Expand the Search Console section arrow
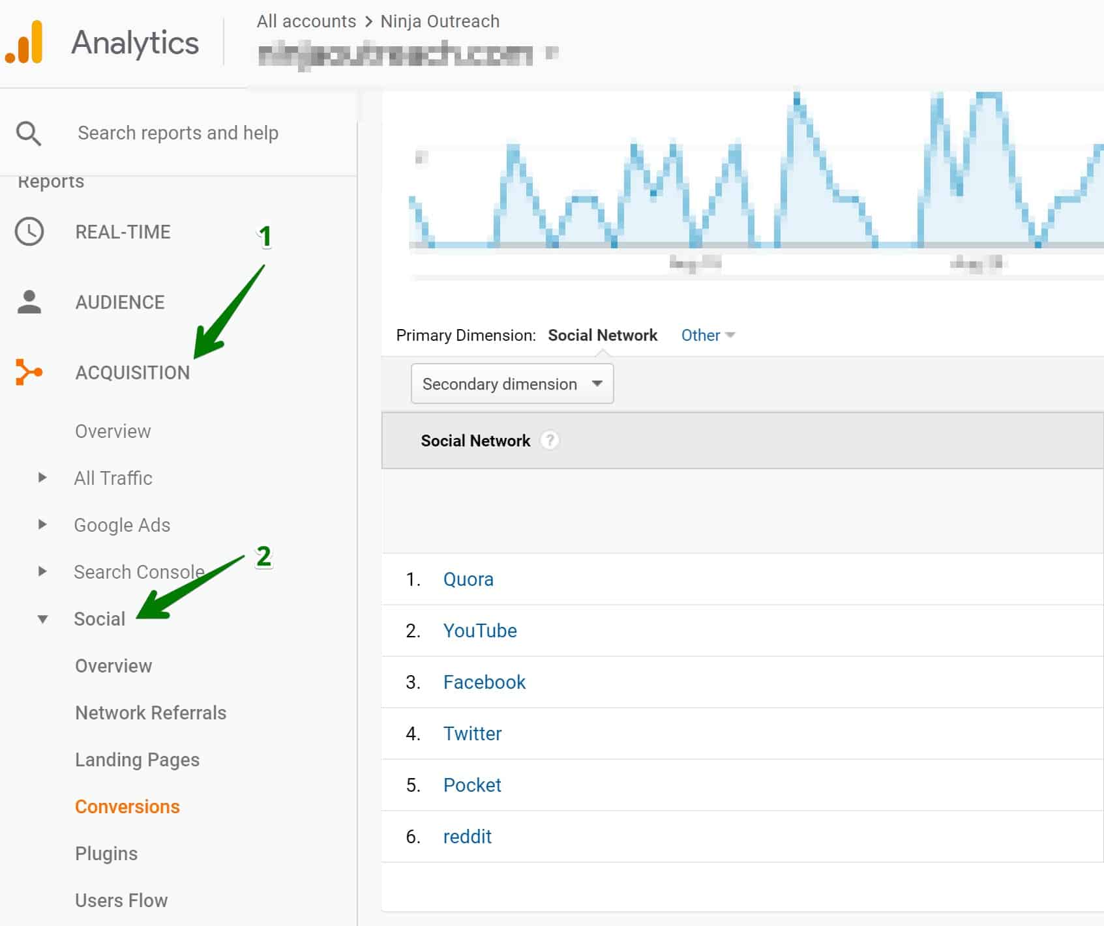Image resolution: width=1104 pixels, height=926 pixels. [x=42, y=572]
